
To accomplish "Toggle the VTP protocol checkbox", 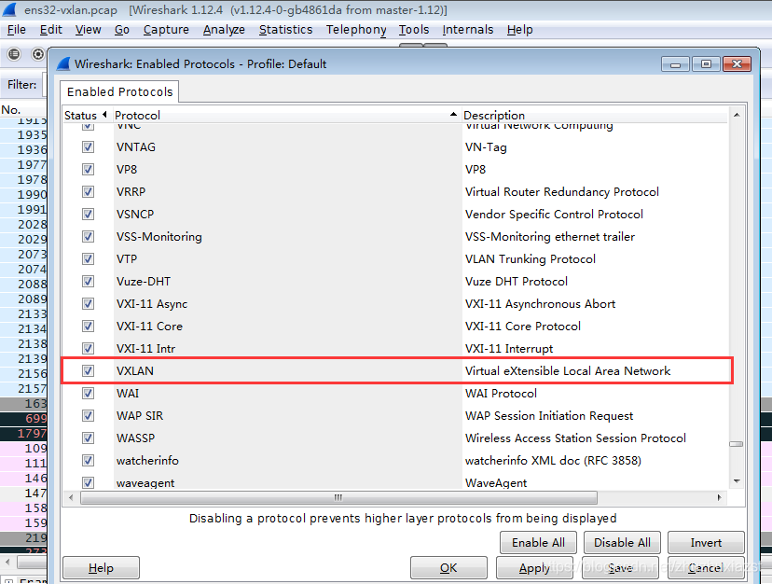I will (89, 258).
